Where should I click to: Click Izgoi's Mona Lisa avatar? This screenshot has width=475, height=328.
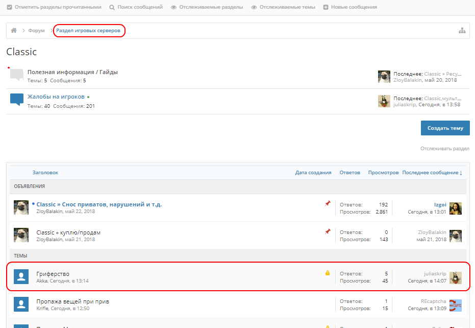[455, 208]
